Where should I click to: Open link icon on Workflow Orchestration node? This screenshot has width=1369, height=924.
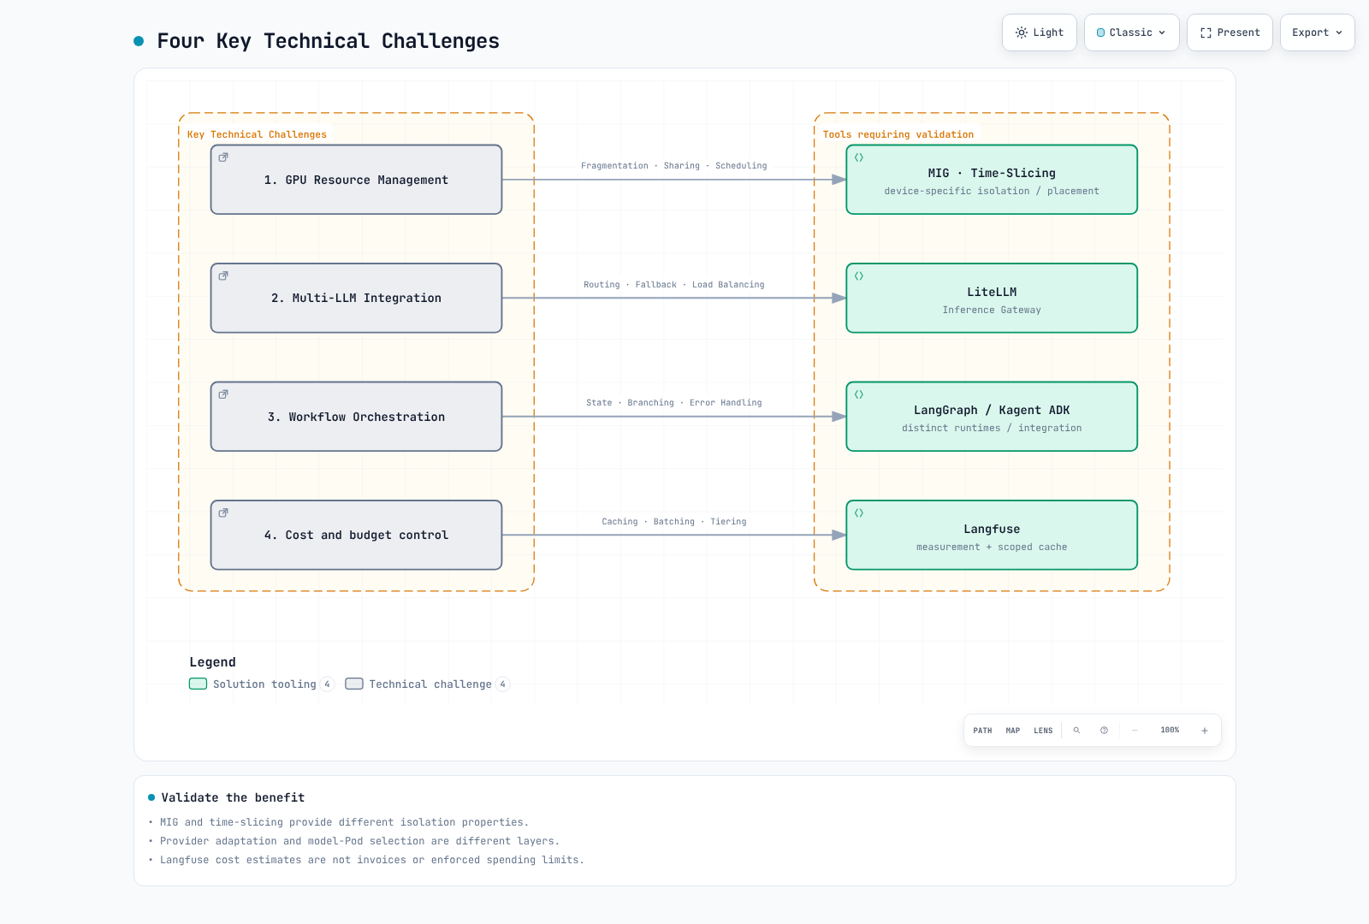point(223,394)
